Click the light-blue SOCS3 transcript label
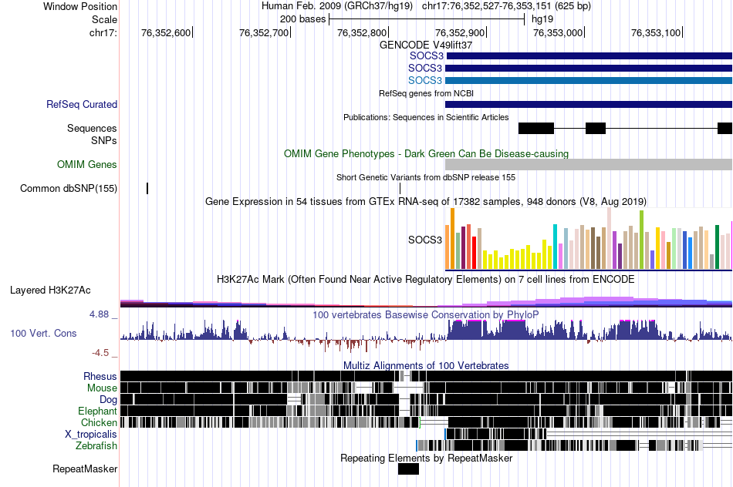 (425, 80)
